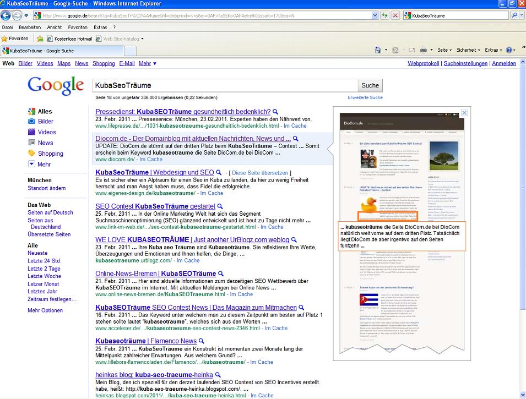Open the Erweiterte Suche link
The width and height of the screenshot is (526, 399).
(x=365, y=97)
